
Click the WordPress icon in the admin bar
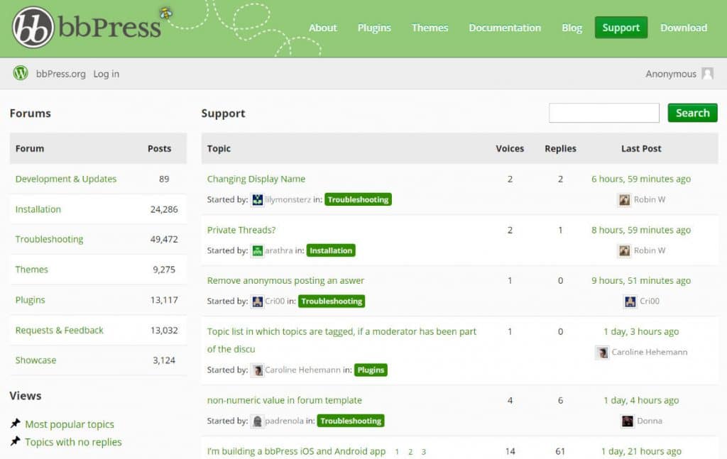[x=19, y=73]
